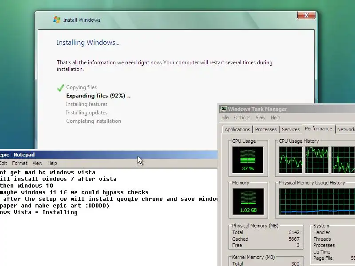
Task: Switch to the Services tab
Action: 291,129
